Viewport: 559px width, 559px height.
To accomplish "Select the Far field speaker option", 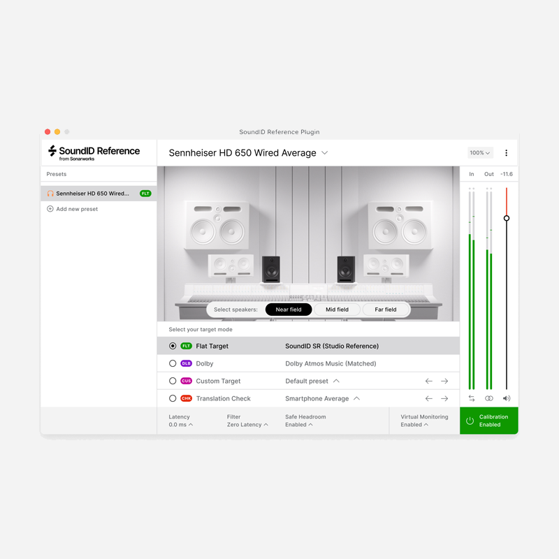I will coord(385,309).
